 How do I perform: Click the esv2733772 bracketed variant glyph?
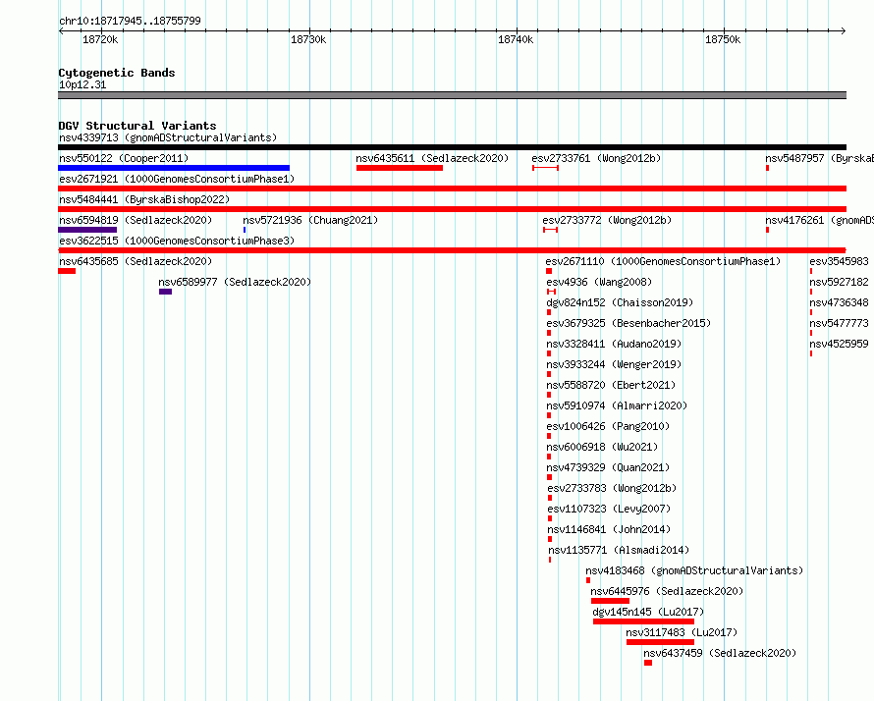[x=550, y=230]
